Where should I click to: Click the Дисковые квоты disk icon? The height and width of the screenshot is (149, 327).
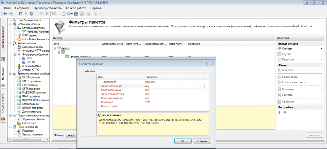pyautogui.click(x=19, y=47)
